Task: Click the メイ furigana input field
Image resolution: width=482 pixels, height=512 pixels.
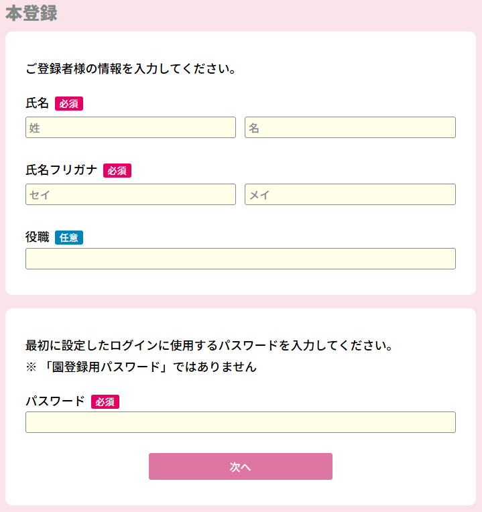Action: [350, 194]
